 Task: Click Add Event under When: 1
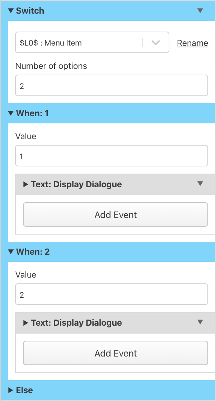point(115,214)
